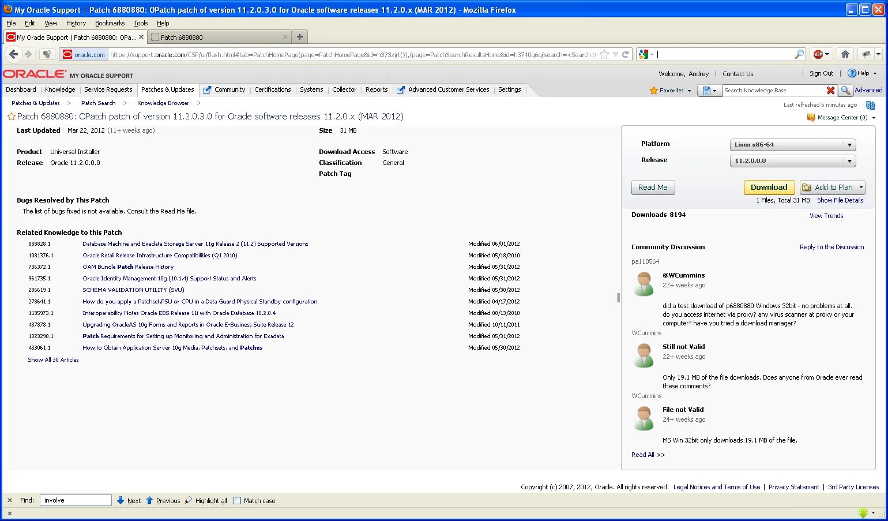Open the View Trends link
The height and width of the screenshot is (521, 888).
point(826,216)
